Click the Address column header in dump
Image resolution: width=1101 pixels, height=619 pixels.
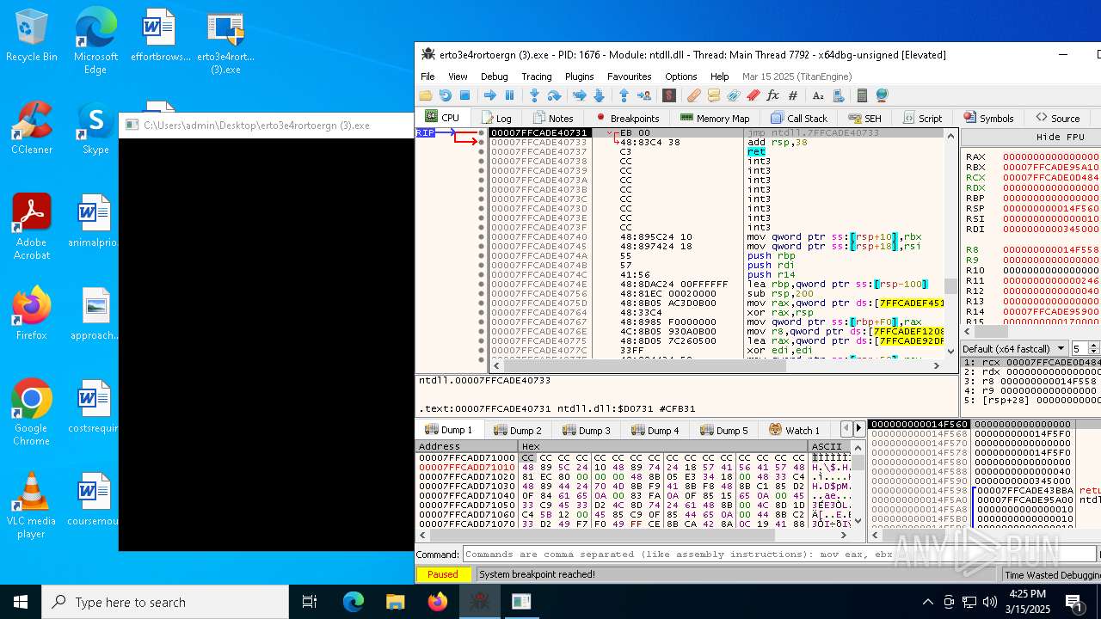click(x=467, y=446)
